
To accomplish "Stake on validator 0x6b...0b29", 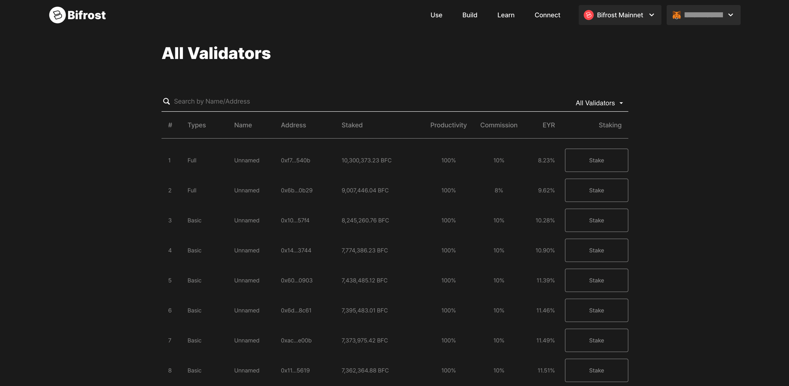I will [596, 190].
